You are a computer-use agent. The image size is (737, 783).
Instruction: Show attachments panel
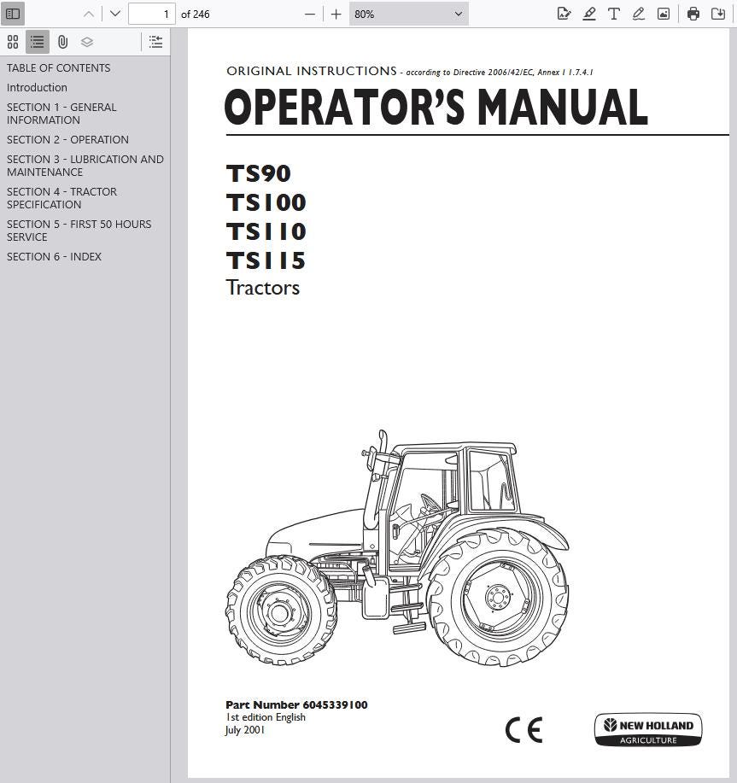[x=62, y=42]
